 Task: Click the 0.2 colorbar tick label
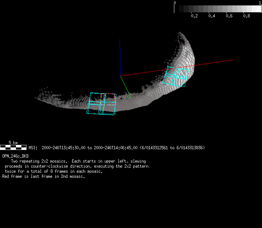tap(194, 16)
